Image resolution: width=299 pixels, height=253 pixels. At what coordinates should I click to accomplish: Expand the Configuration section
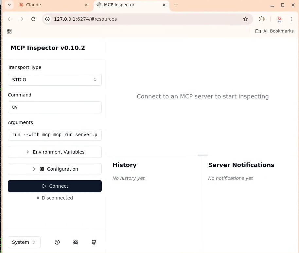[55, 169]
